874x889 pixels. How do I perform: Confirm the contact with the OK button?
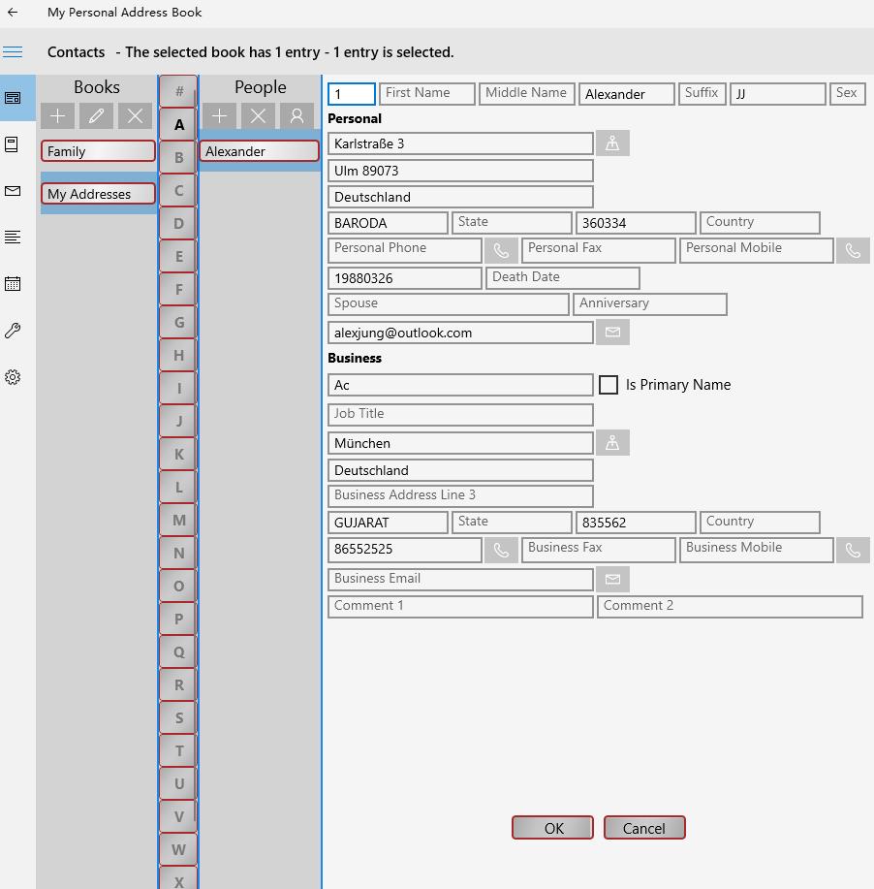click(552, 827)
